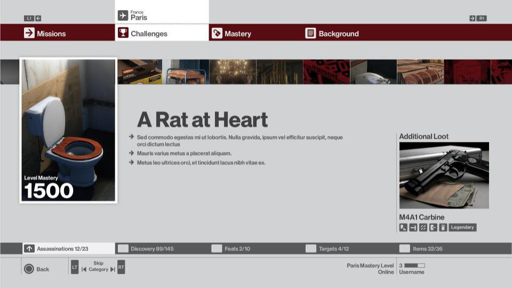Select the Assassinations 12/23 category
The width and height of the screenshot is (512, 288).
tap(69, 249)
